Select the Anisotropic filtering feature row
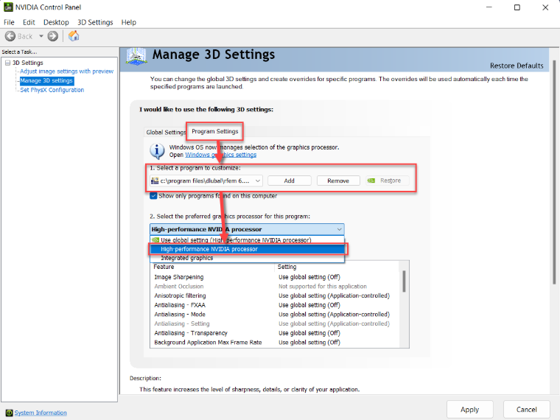Image resolution: width=560 pixels, height=420 pixels. click(x=276, y=295)
